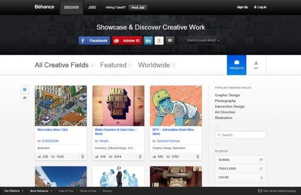The height and width of the screenshot is (195, 301).
Task: Click thumbs-up icon showing 220
Action: [39, 156]
